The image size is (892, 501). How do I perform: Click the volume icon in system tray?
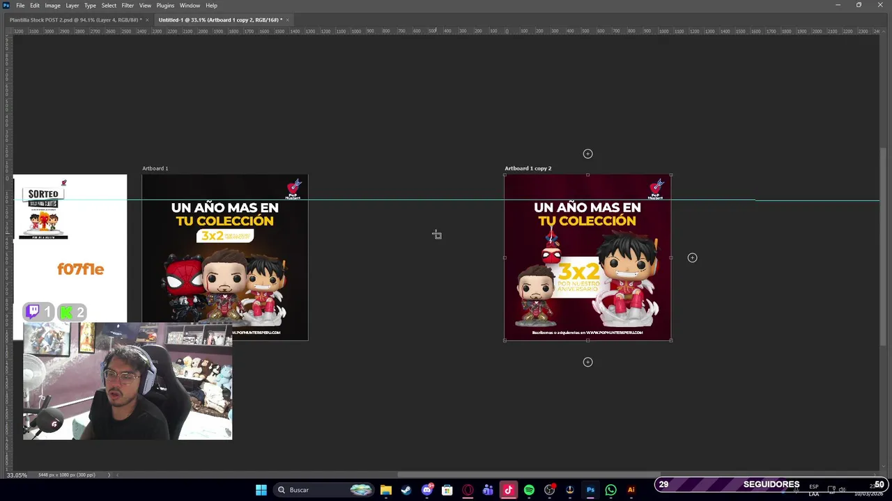tap(842, 490)
